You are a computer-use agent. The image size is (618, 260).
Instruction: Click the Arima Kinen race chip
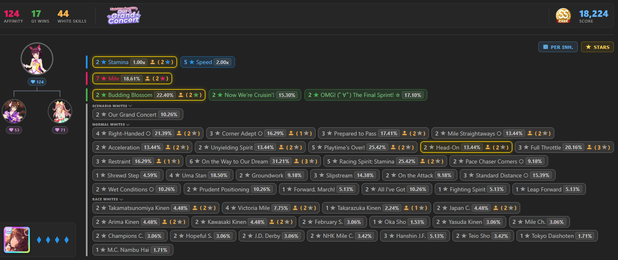[141, 222]
